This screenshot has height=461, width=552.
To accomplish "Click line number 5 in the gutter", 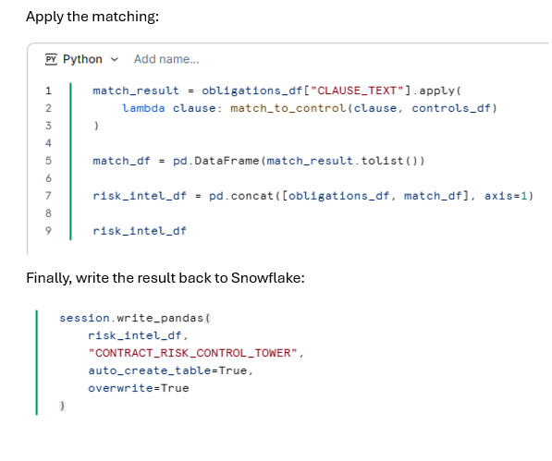I will click(x=48, y=161).
